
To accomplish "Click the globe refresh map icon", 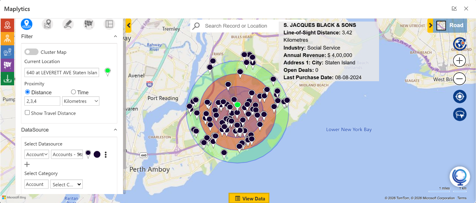I will (x=459, y=44).
